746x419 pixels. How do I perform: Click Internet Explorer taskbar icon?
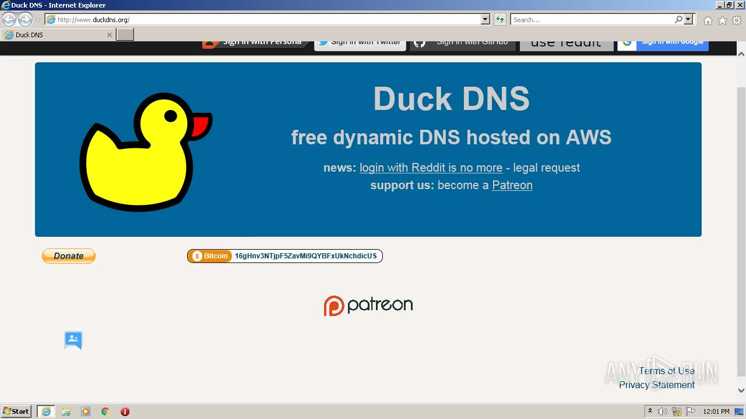click(x=46, y=411)
